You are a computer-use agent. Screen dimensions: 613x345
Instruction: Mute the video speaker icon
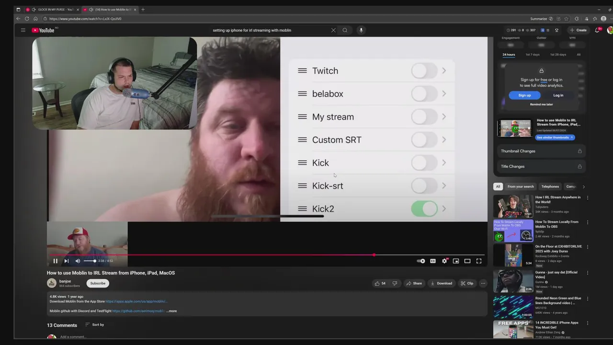point(78,261)
